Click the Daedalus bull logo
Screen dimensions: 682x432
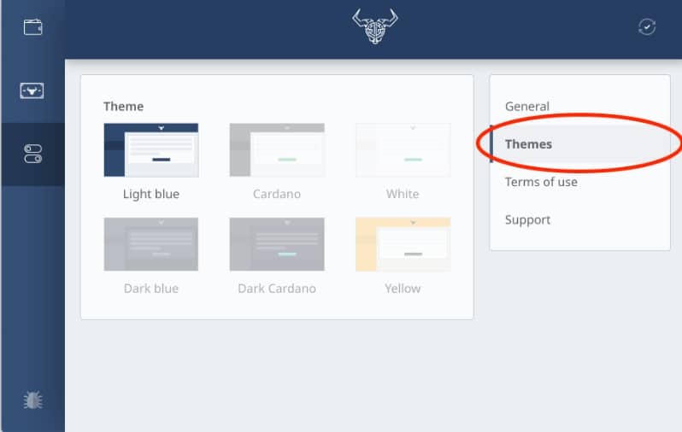(x=374, y=26)
